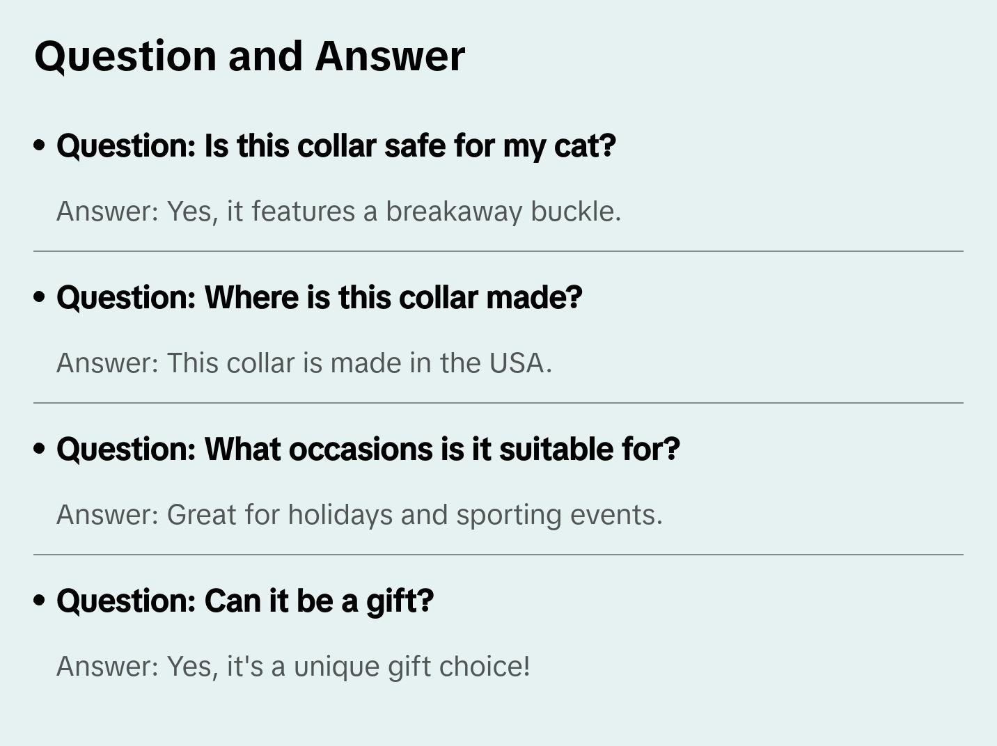Image resolution: width=997 pixels, height=746 pixels.
Task: Click the bullet beside the occasions question
Action: click(x=40, y=449)
